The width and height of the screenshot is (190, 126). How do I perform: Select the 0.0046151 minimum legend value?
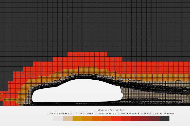[x=53, y=114]
